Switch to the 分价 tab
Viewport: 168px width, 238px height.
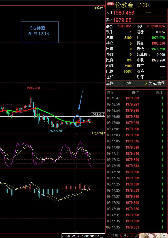coord(126,235)
